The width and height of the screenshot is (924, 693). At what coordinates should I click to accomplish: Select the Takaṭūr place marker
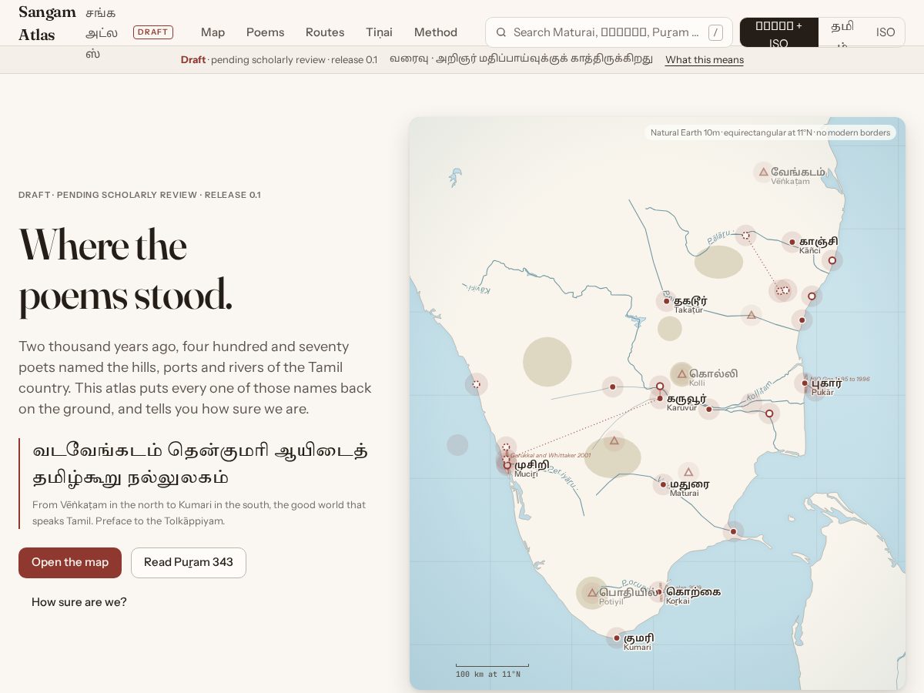[666, 301]
